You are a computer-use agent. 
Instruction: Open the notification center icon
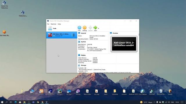(182, 102)
